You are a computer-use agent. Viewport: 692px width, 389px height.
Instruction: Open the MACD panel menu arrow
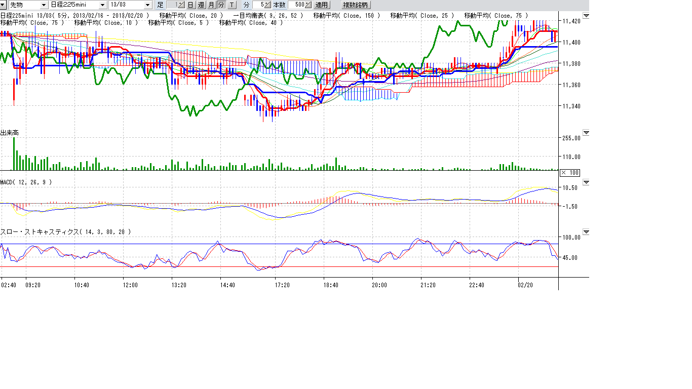pos(586,182)
